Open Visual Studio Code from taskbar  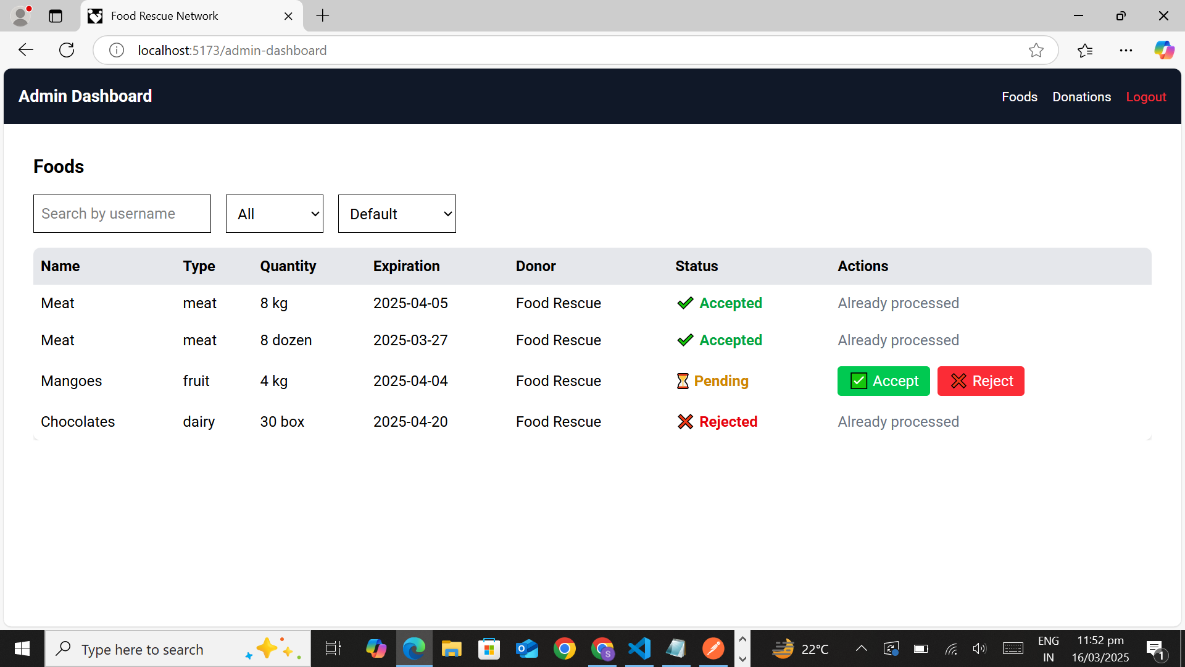639,649
